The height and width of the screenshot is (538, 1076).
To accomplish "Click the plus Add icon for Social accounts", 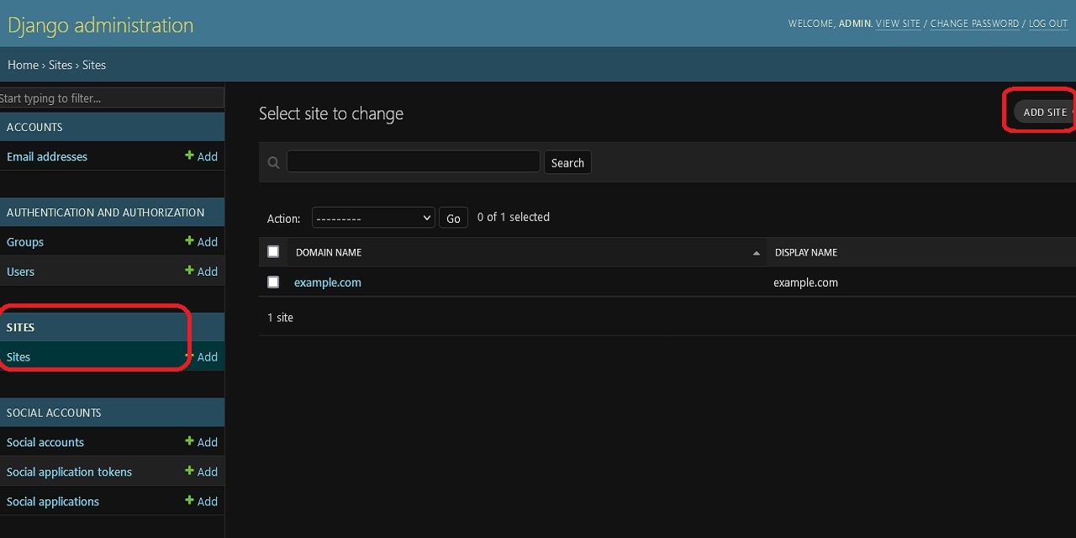I will pos(190,441).
